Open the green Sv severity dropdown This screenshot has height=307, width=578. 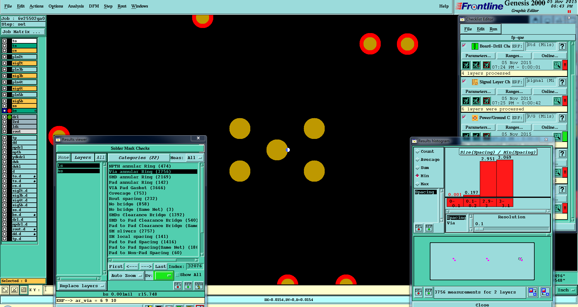pos(164,275)
